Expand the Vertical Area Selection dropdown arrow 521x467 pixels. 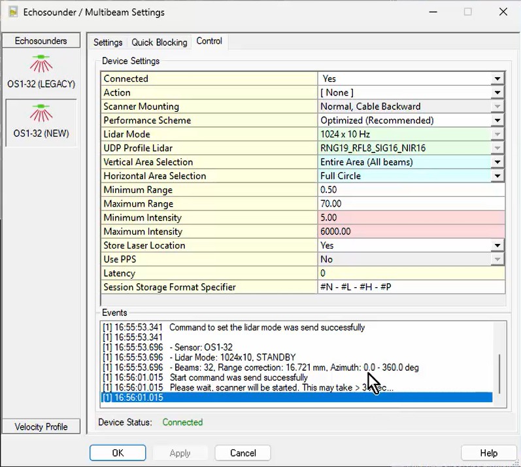[x=497, y=162]
